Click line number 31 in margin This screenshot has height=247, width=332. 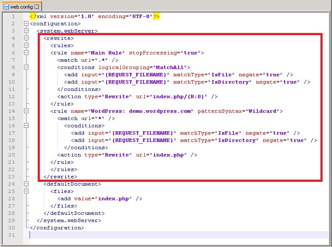click(x=12, y=235)
